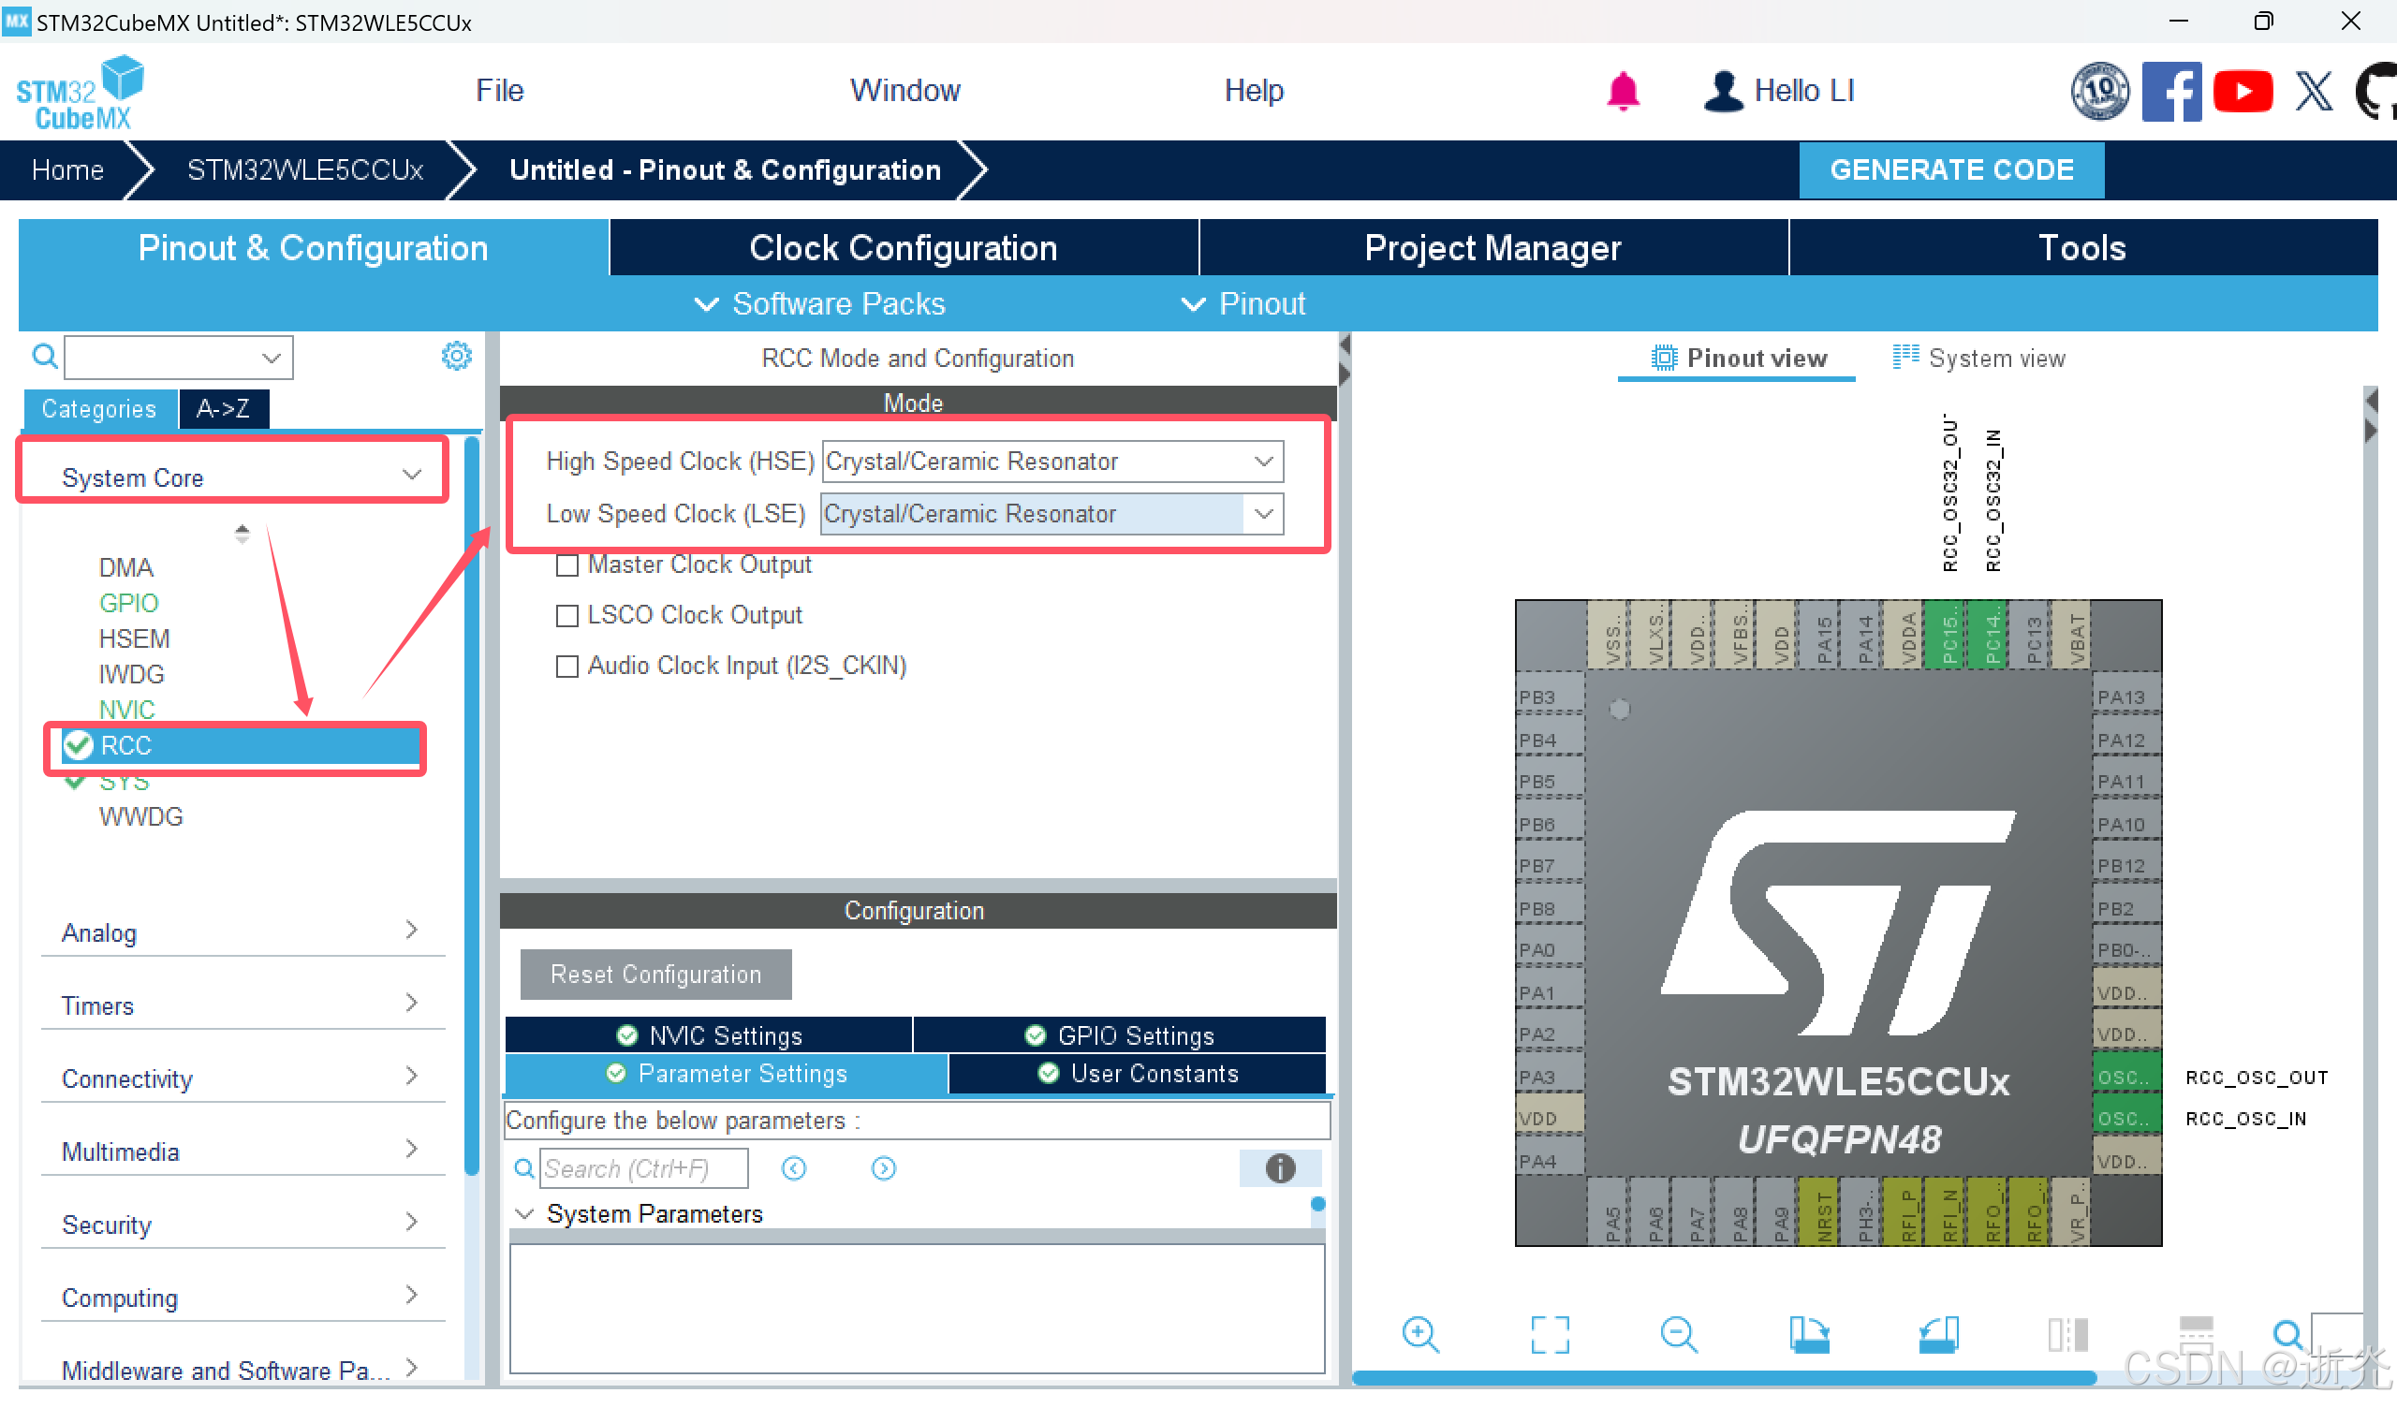Click the categories panel vertical scrollbar

pyautogui.click(x=471, y=805)
